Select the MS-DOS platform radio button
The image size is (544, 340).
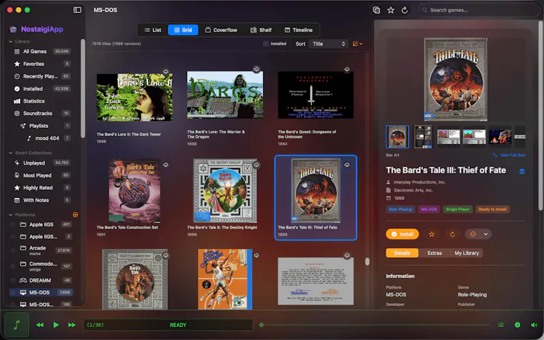click(x=13, y=292)
